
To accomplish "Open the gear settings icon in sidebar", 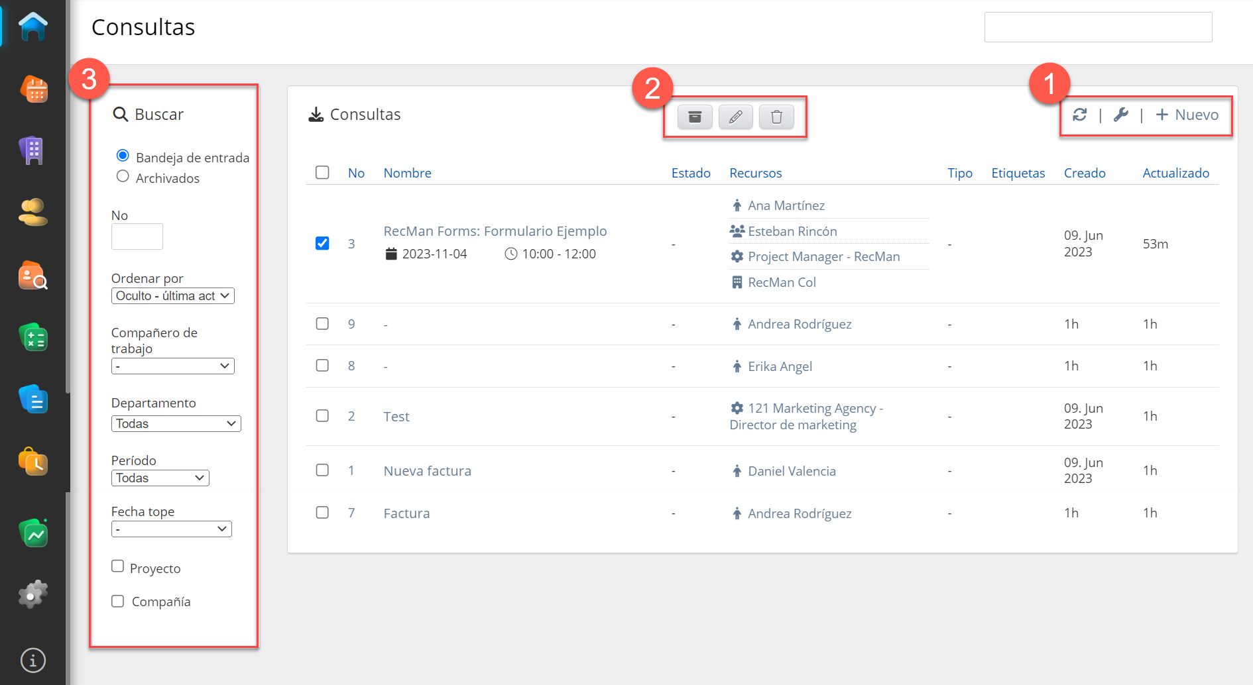I will [x=32, y=594].
